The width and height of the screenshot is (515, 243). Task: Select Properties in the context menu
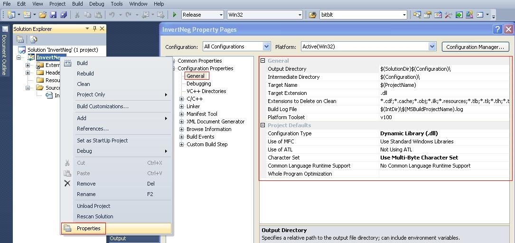(116, 229)
